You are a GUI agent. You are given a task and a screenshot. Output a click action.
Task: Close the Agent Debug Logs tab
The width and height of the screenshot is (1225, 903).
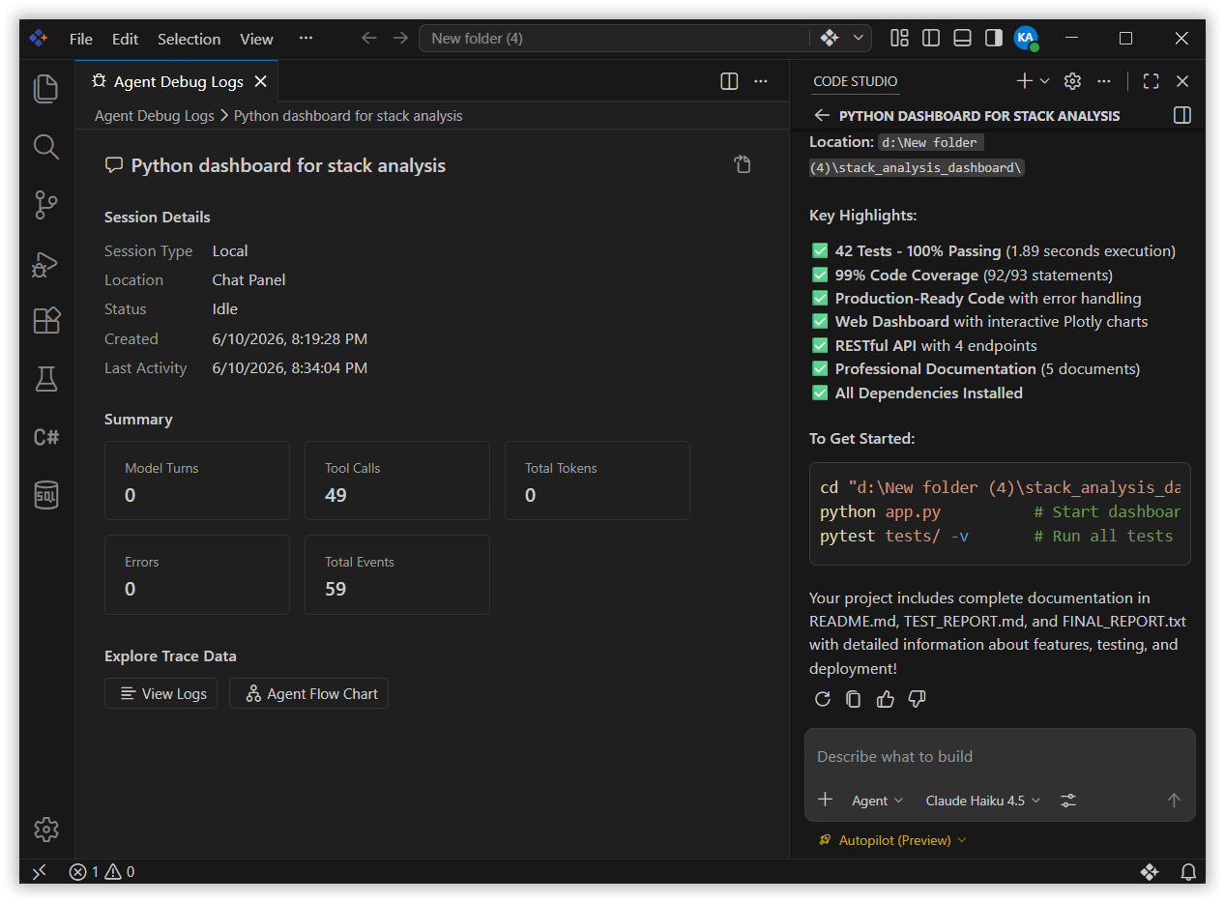point(259,81)
